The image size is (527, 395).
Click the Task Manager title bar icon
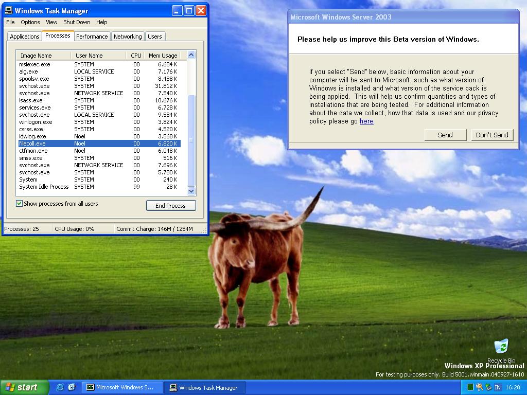click(x=8, y=11)
